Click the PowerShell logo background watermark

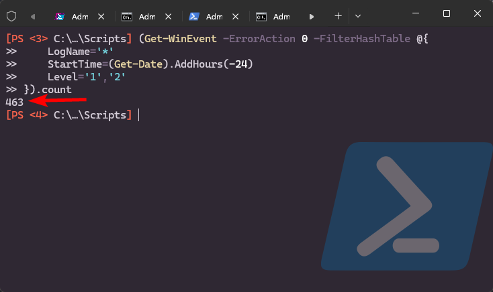[x=407, y=206]
